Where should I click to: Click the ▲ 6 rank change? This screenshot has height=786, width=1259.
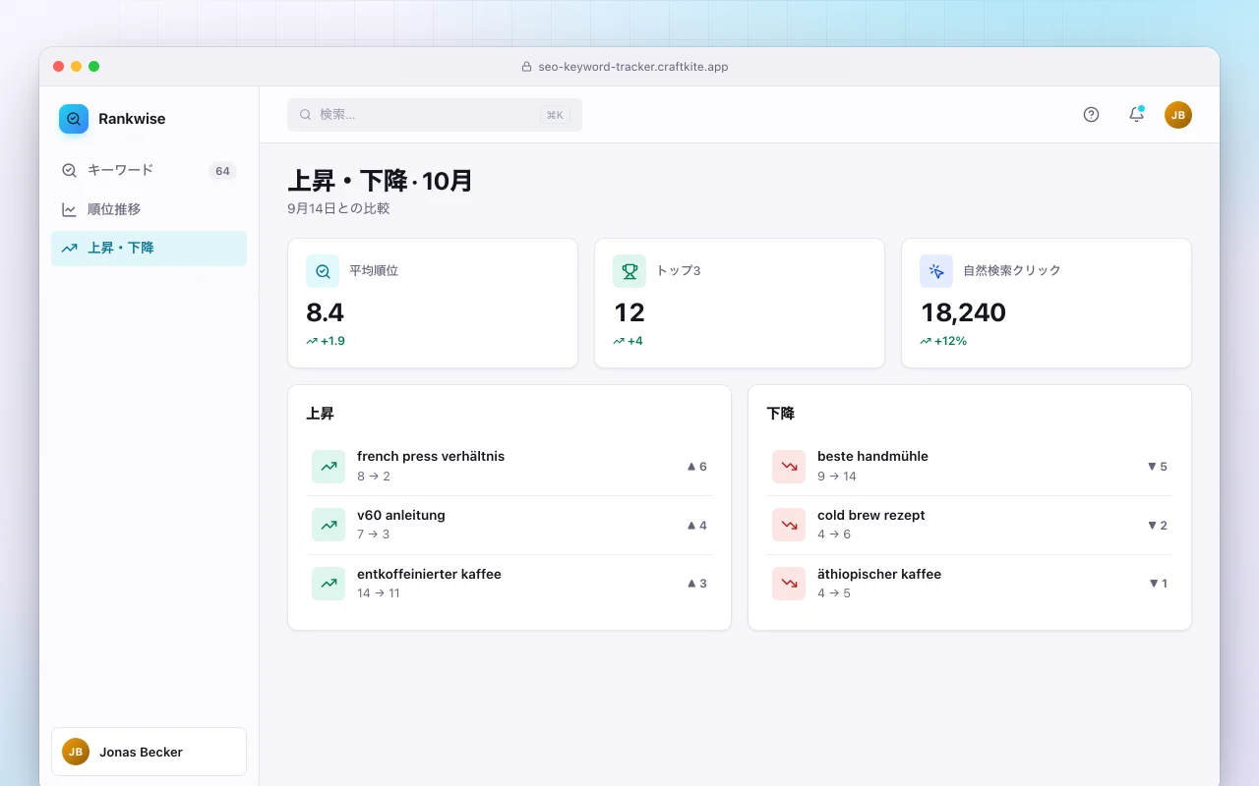coord(697,467)
